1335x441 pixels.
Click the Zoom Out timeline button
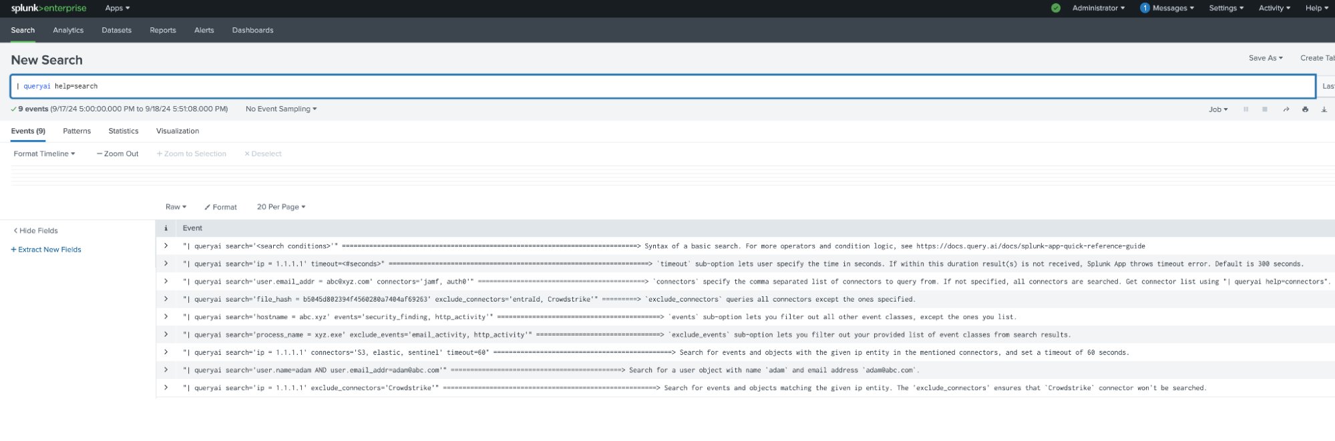pos(118,153)
